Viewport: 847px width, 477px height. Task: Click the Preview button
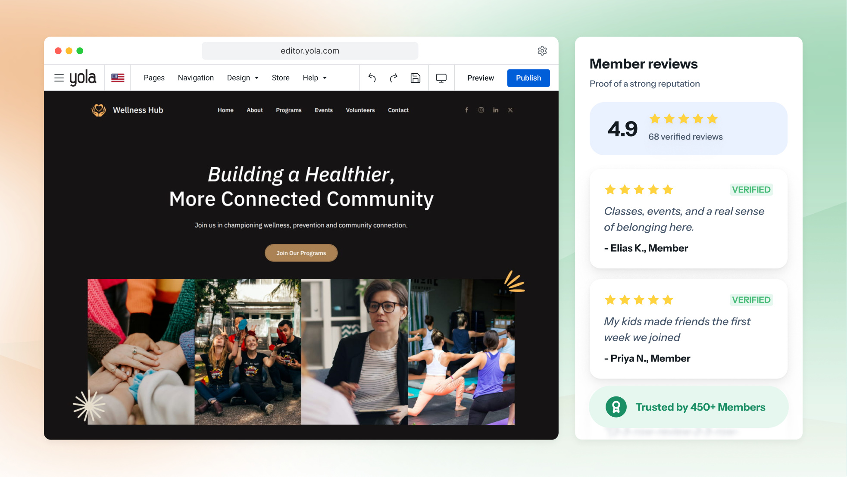pos(481,78)
